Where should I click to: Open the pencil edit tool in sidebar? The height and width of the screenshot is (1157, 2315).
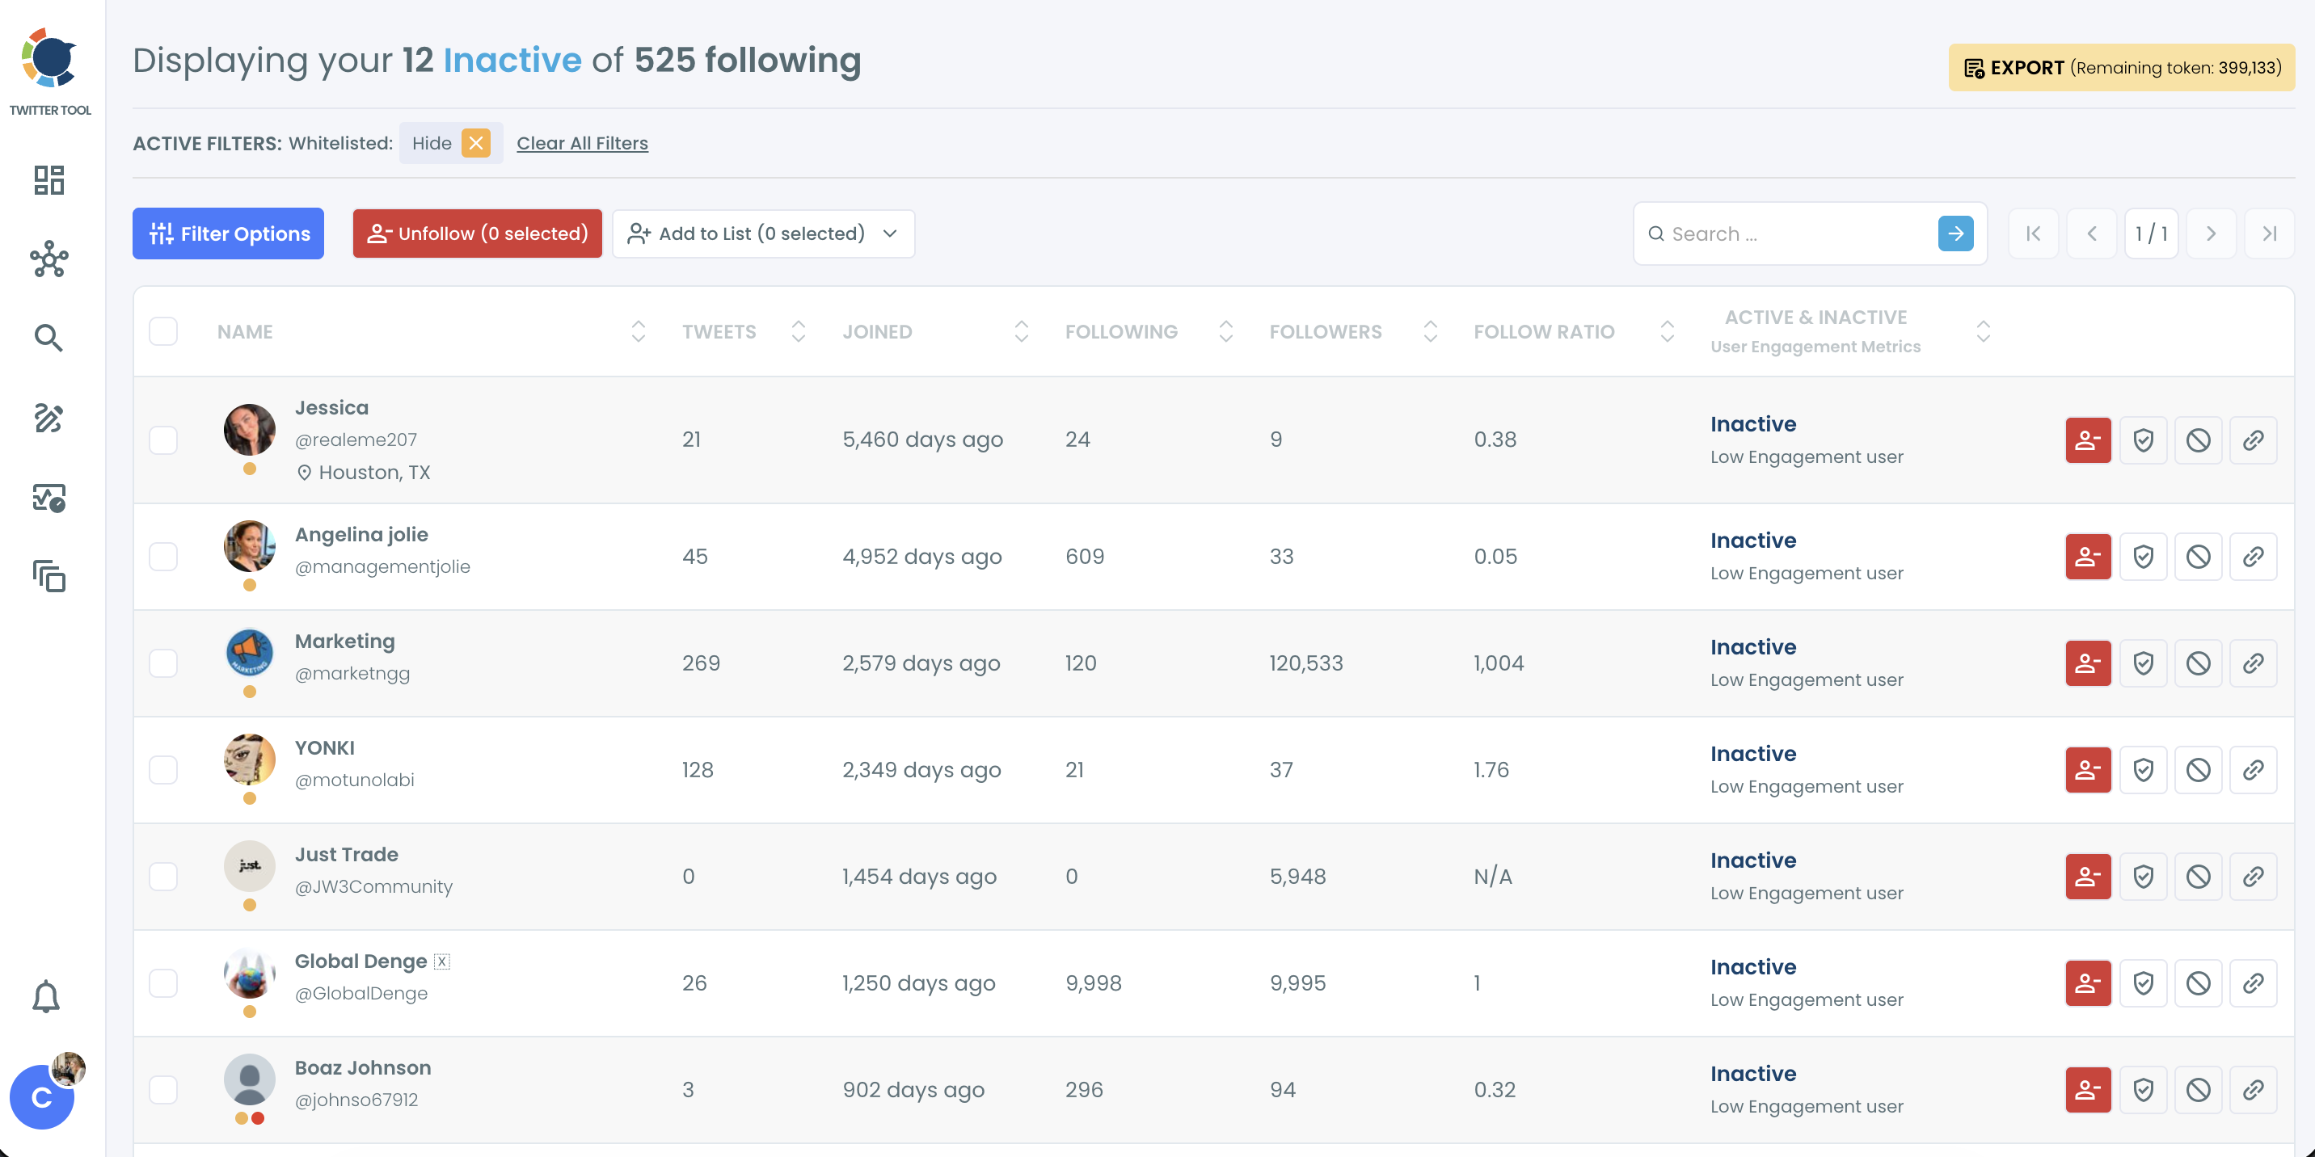[48, 418]
